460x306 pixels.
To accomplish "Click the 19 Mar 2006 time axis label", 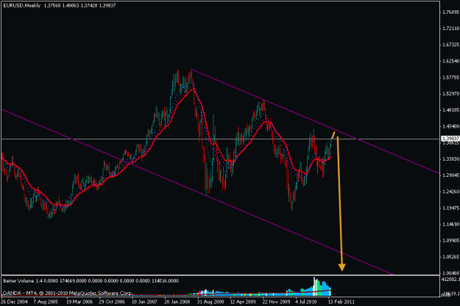I will pos(79,302).
